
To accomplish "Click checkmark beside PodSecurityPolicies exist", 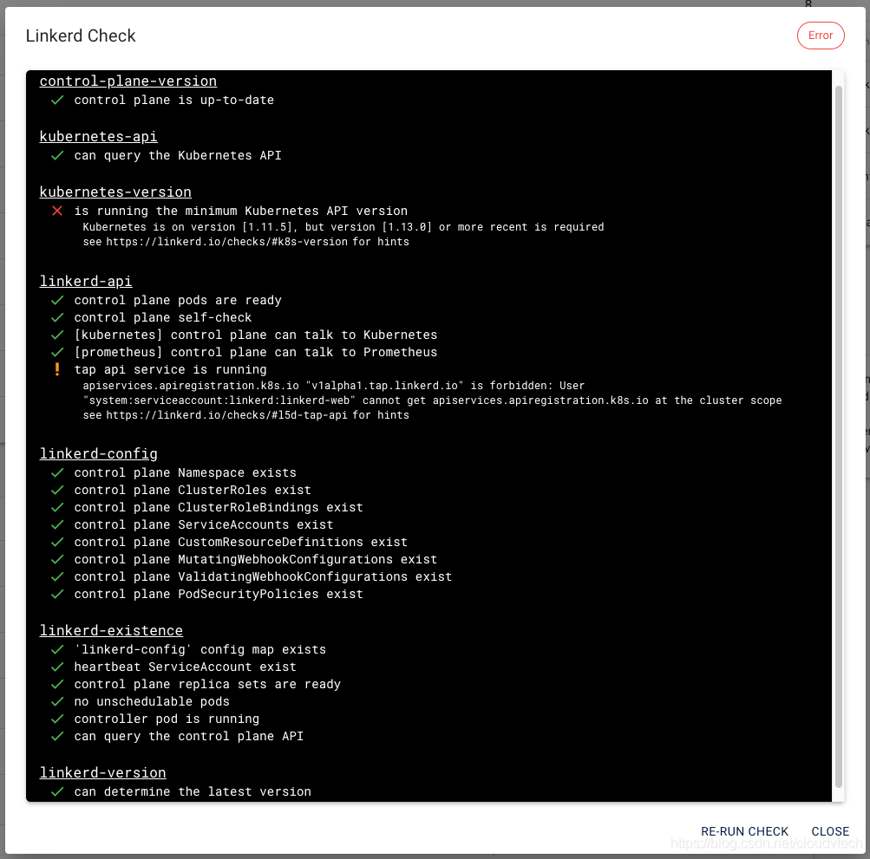I will [x=57, y=594].
